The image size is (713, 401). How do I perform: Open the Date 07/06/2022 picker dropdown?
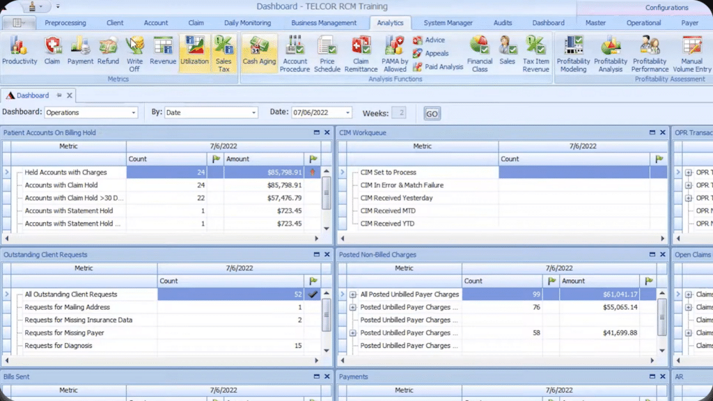click(347, 113)
